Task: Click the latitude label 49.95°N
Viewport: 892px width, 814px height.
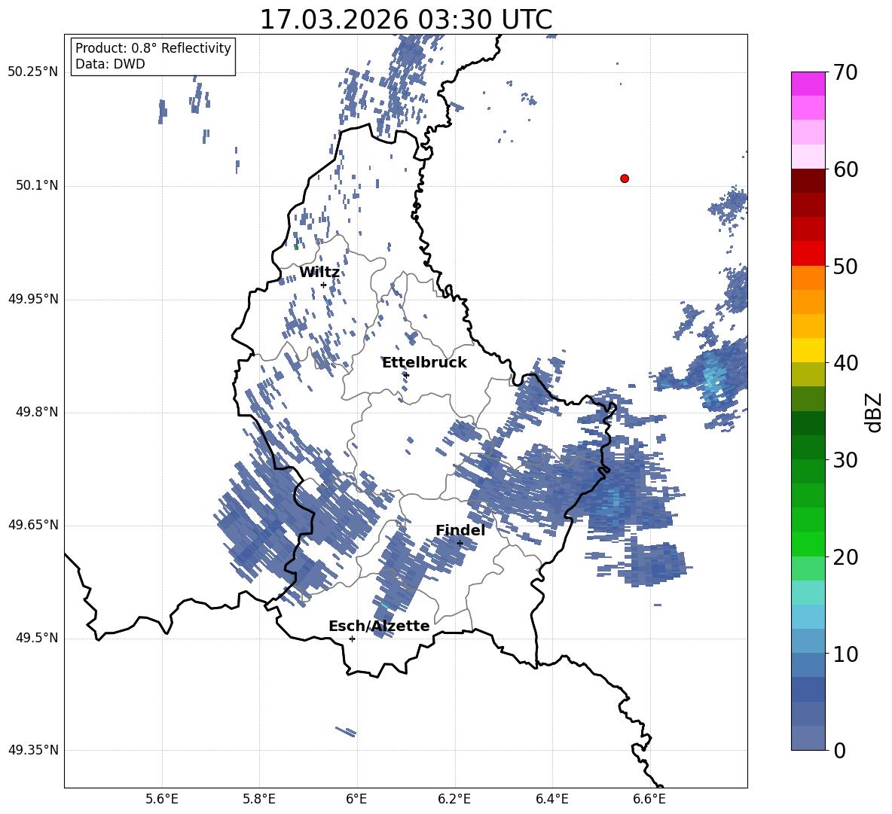Action: 33,299
